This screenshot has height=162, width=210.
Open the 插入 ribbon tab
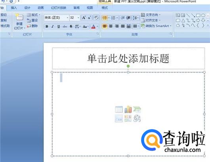pyautogui.click(x=14, y=8)
